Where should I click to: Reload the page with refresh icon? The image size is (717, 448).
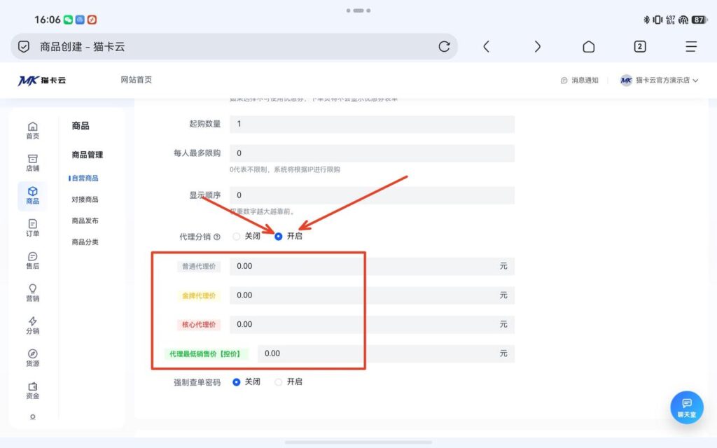[444, 47]
